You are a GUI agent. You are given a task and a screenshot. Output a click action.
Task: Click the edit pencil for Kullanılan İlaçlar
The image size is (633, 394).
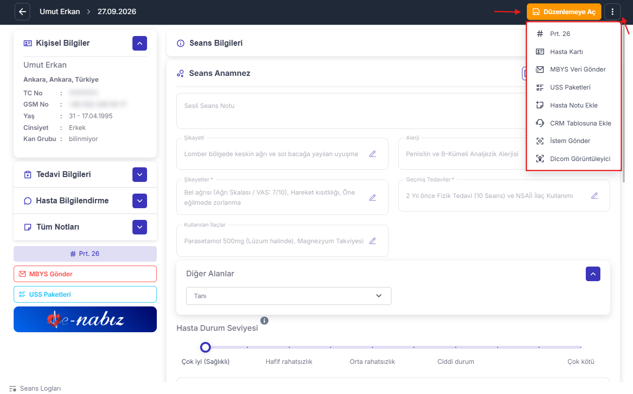click(372, 241)
